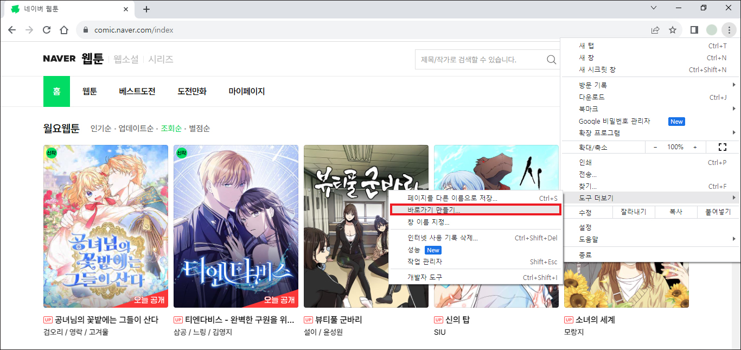Viewport: 741px width, 350px height.
Task: Increase zoom with plus button
Action: [695, 147]
